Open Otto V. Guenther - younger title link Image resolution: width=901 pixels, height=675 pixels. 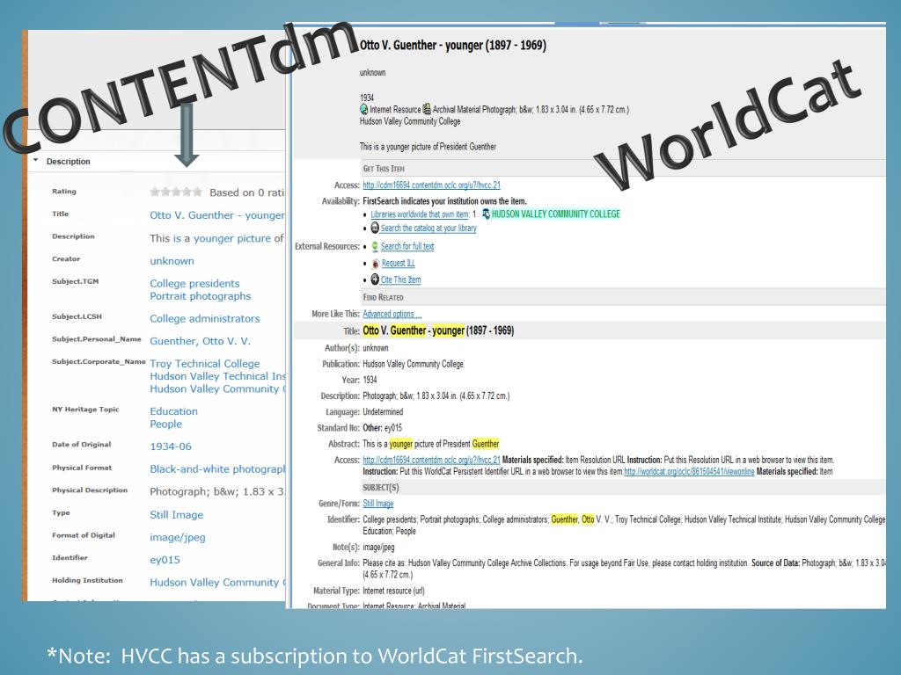[x=217, y=215]
